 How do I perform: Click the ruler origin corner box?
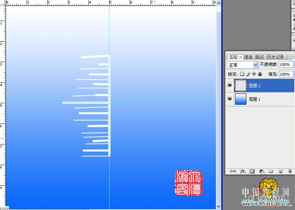[x=3, y=3]
